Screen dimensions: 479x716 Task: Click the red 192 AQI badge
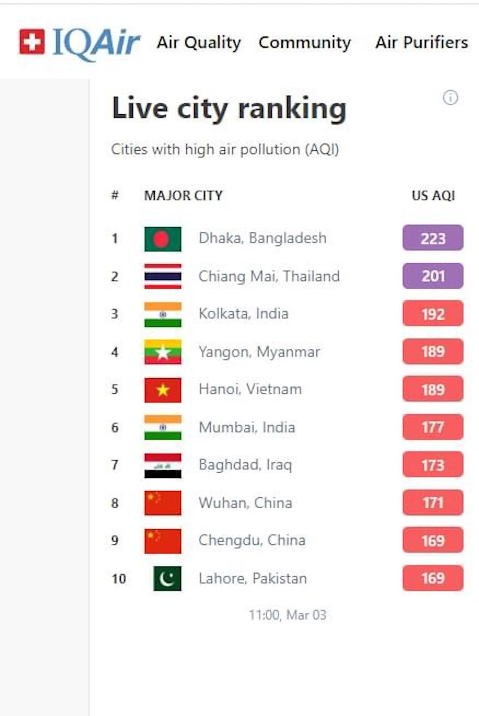point(433,314)
